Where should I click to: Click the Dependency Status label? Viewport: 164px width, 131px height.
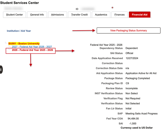(111, 48)
